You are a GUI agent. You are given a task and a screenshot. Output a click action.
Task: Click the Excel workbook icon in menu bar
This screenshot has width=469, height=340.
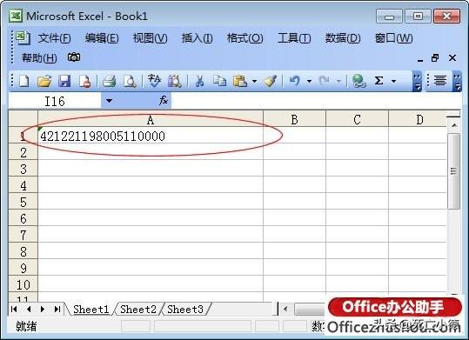pyautogui.click(x=23, y=37)
